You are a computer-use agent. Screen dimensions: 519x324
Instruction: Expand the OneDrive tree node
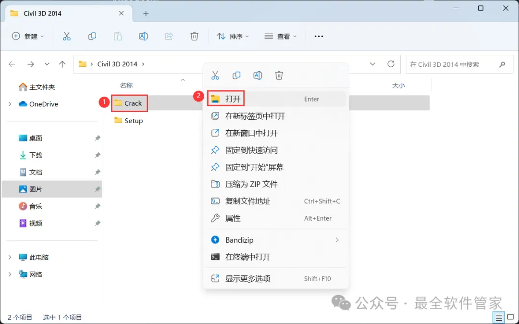pos(10,104)
